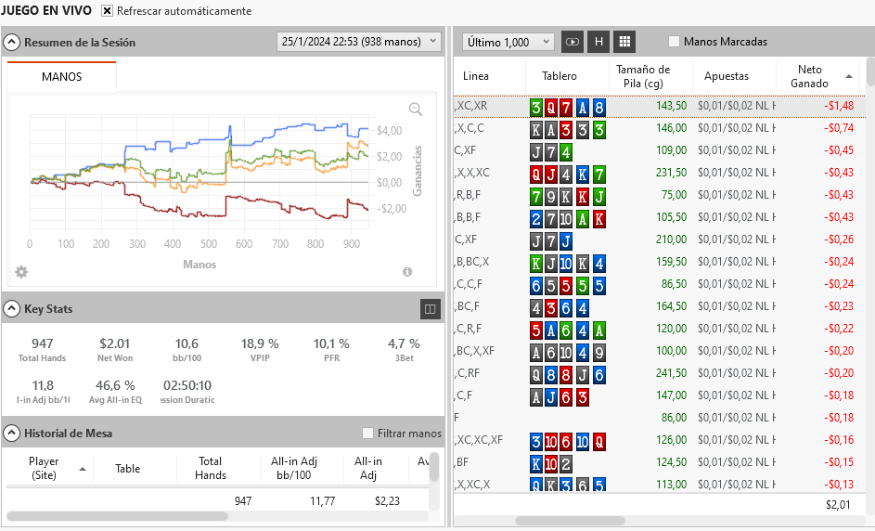Click the H hand history button

pos(598,42)
